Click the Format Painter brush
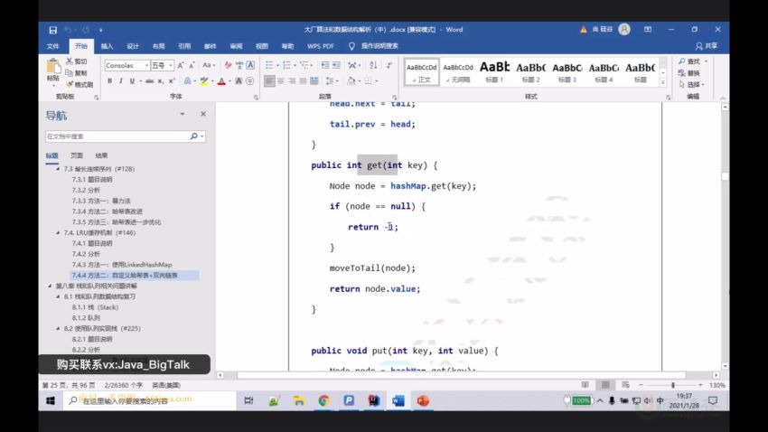 tap(80, 84)
